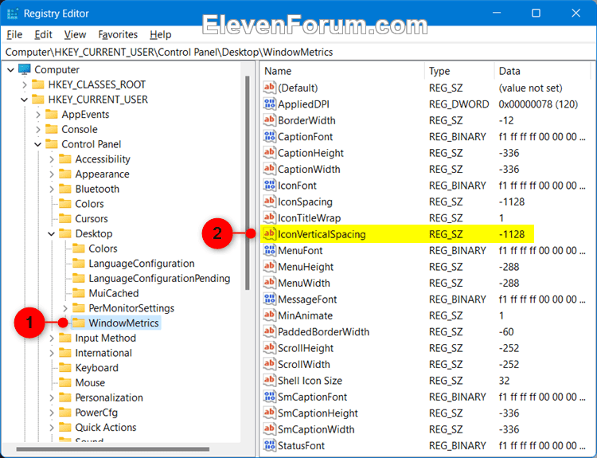Expand the Personalization key
597x458 pixels.
52,397
